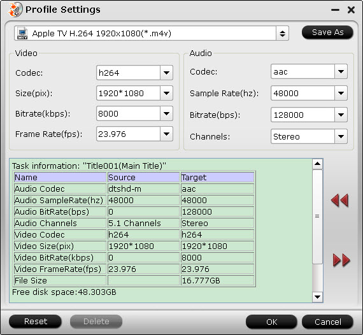This screenshot has height=335, width=363.
Task: Click the M4V profile format icon
Action: (x=22, y=34)
